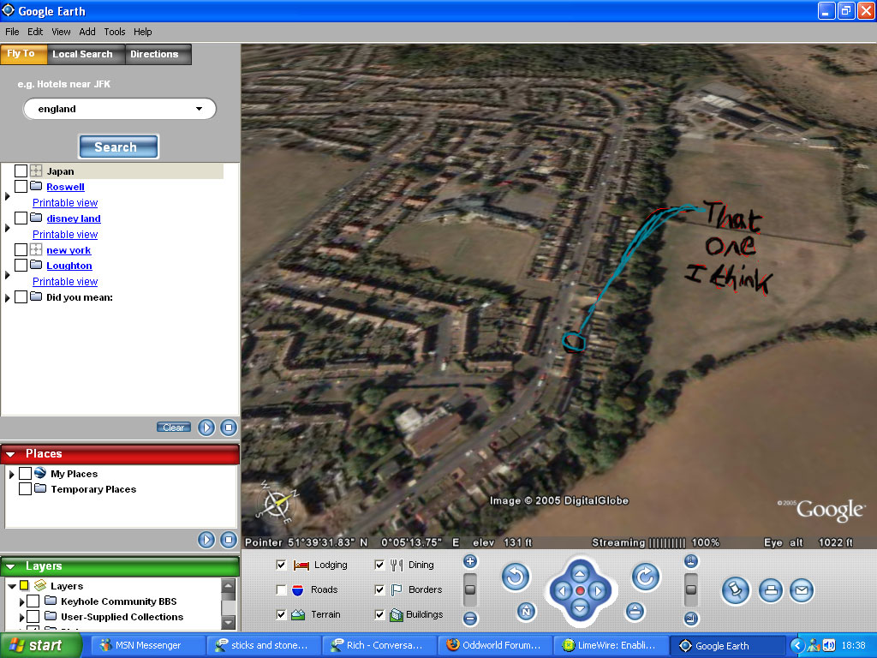Collapse the green Layers panel header
The width and height of the screenshot is (877, 658).
[x=10, y=566]
